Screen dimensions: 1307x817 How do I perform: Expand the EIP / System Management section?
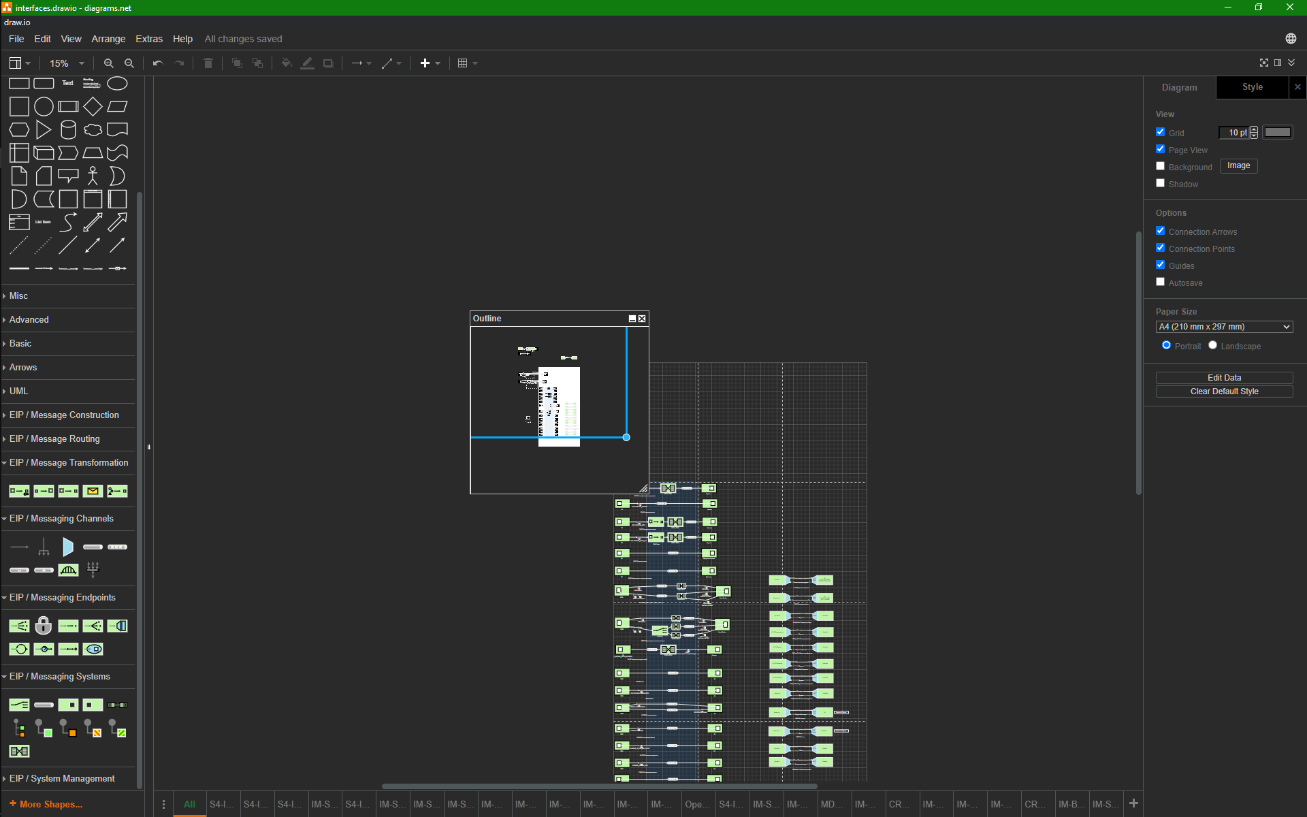[x=61, y=778]
